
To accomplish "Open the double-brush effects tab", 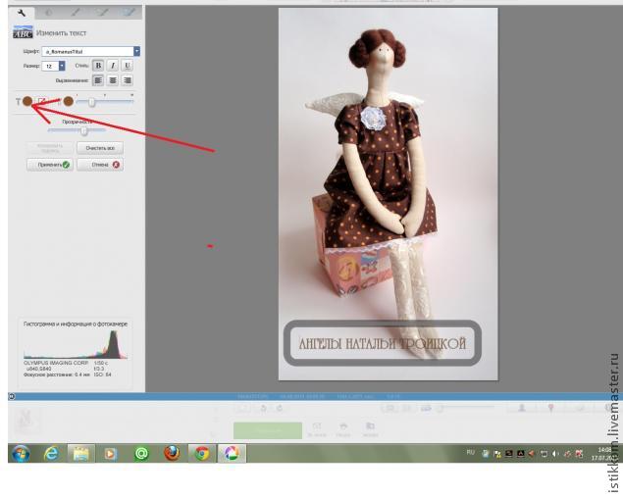I will point(102,13).
